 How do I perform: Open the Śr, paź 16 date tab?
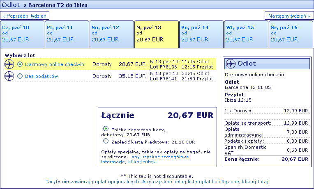pyautogui.click(x=291, y=34)
